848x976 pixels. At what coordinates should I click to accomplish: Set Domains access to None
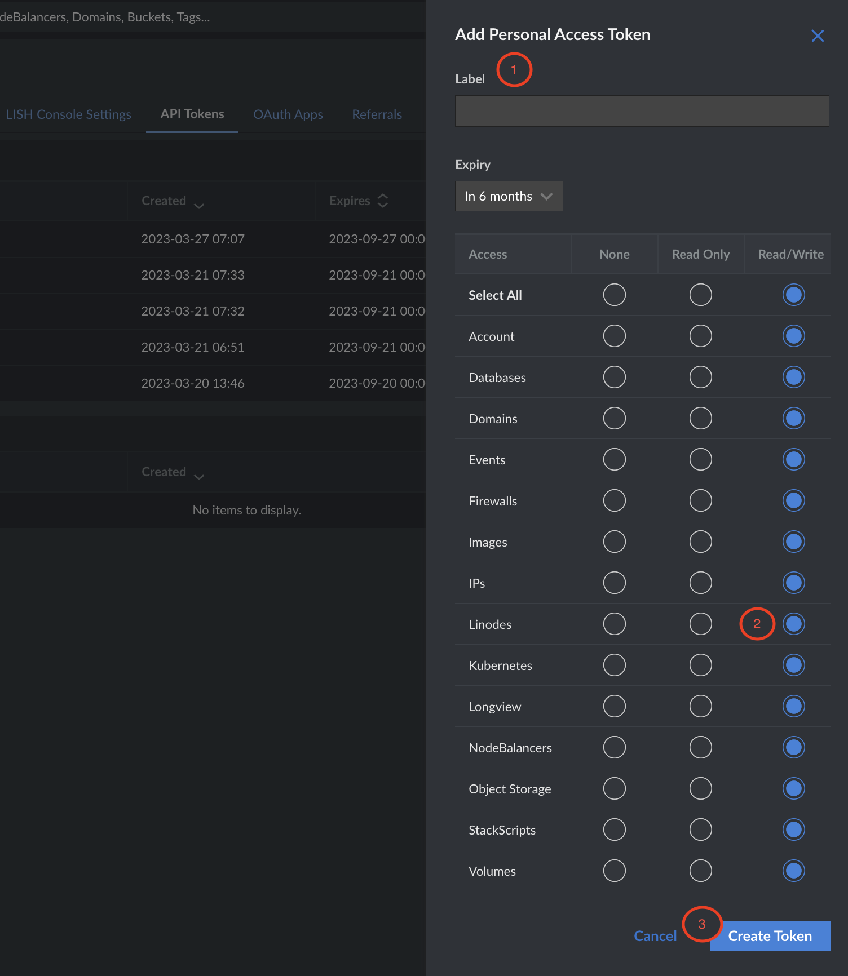pos(614,418)
